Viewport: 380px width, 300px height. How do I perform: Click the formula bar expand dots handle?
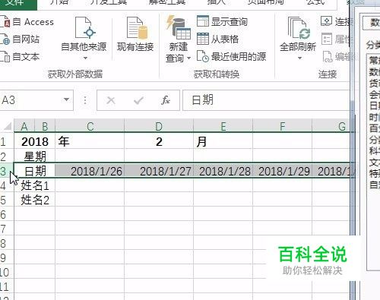[x=85, y=100]
